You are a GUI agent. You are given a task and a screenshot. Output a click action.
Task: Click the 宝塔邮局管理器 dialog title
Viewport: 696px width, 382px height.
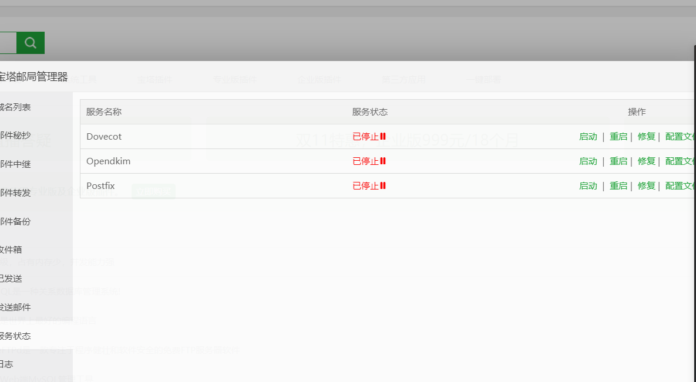(33, 77)
